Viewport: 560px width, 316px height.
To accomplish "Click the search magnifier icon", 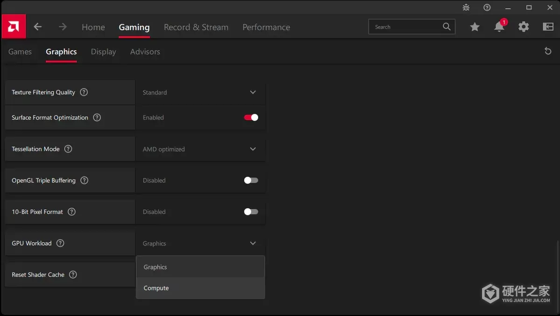I will point(447,27).
